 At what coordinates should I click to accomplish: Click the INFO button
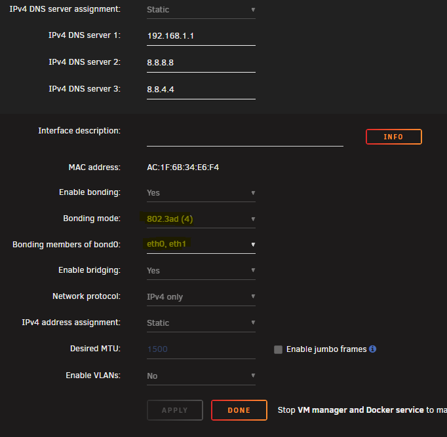point(394,137)
